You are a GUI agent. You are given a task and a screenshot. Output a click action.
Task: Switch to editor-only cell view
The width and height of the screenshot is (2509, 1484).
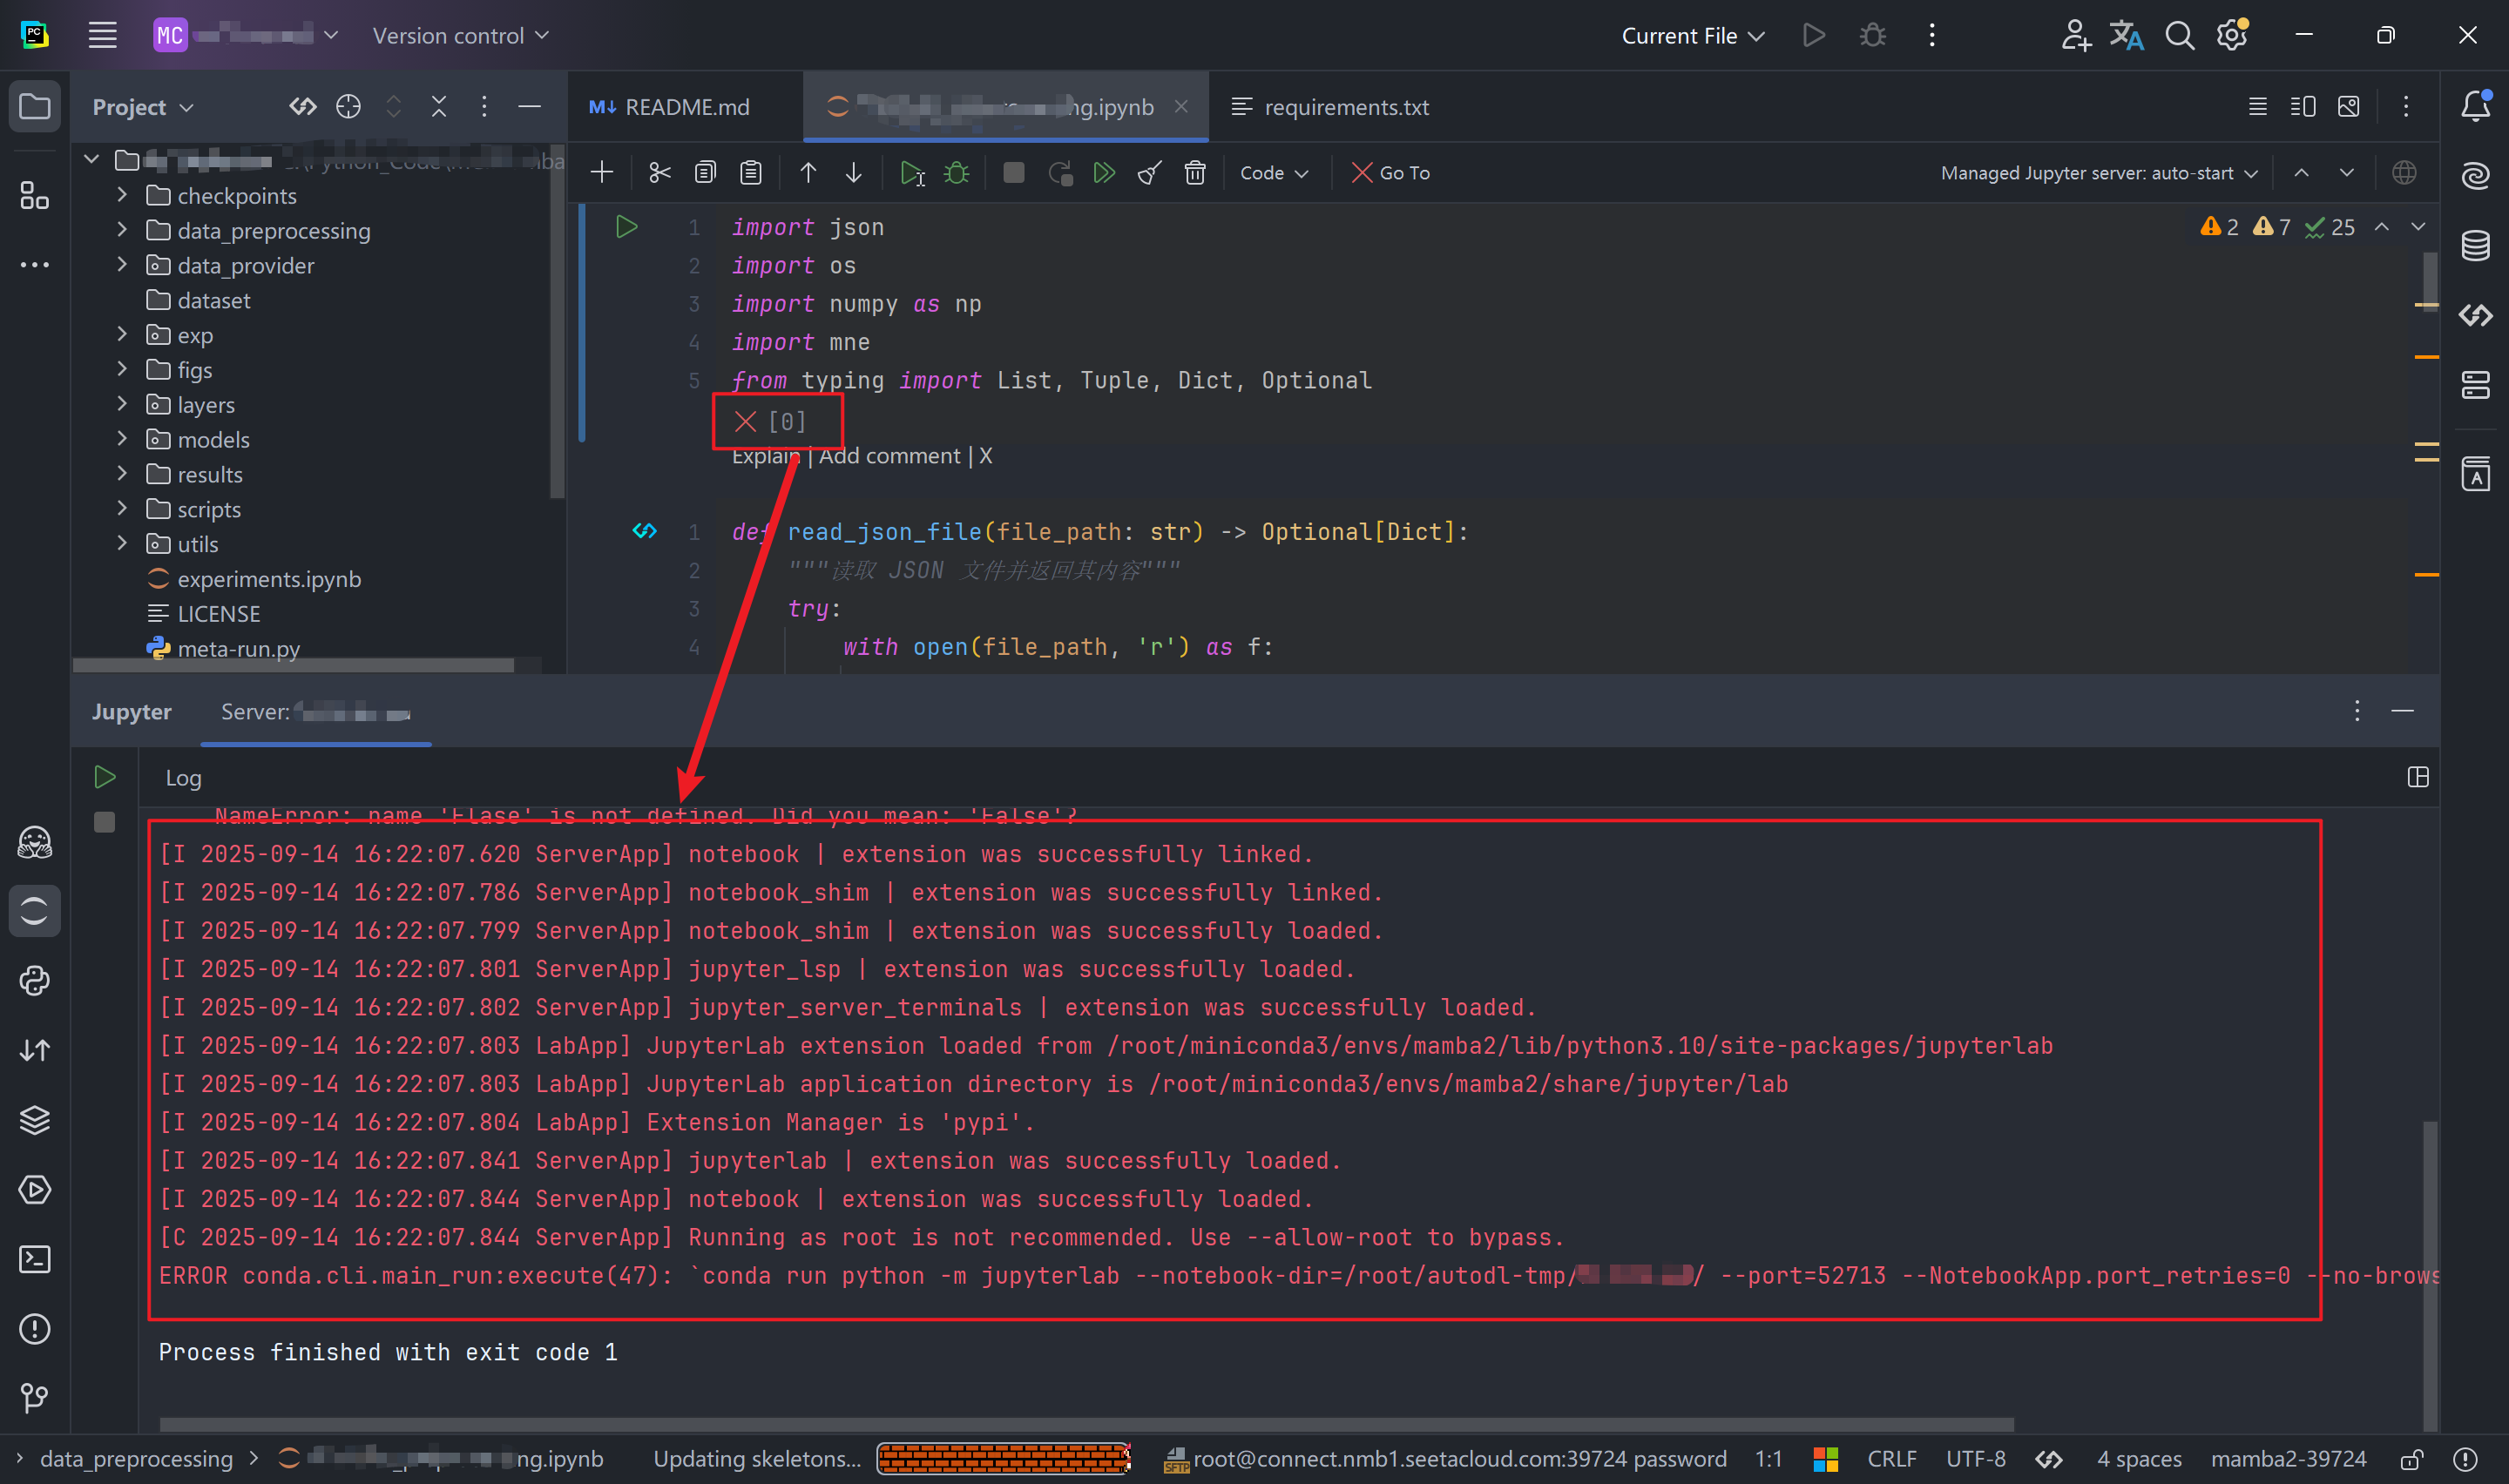(2258, 106)
